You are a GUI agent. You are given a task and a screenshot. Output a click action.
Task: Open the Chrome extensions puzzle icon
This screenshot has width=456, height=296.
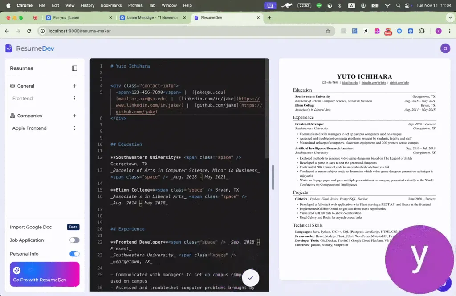click(x=422, y=31)
